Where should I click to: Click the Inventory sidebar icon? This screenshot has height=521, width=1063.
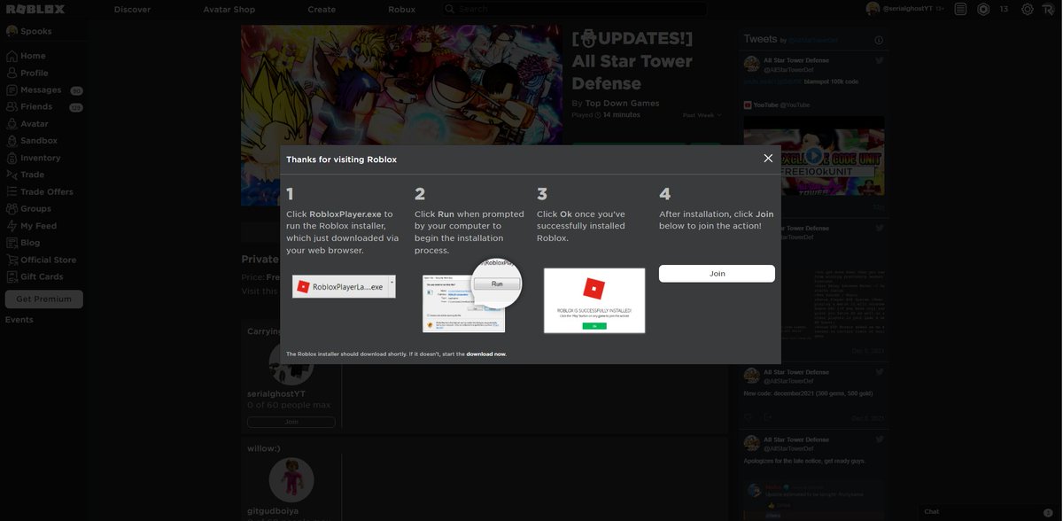[x=12, y=158]
